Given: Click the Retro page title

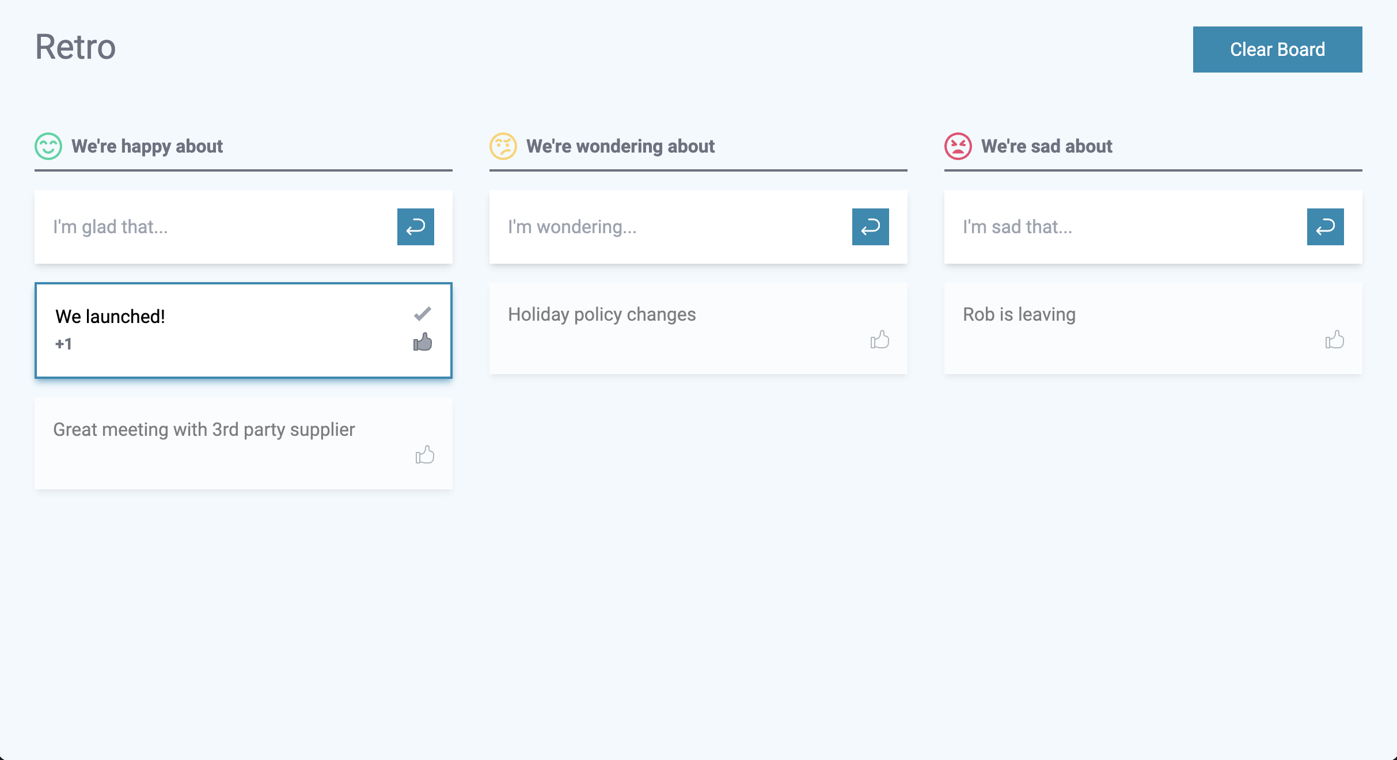Looking at the screenshot, I should point(75,47).
